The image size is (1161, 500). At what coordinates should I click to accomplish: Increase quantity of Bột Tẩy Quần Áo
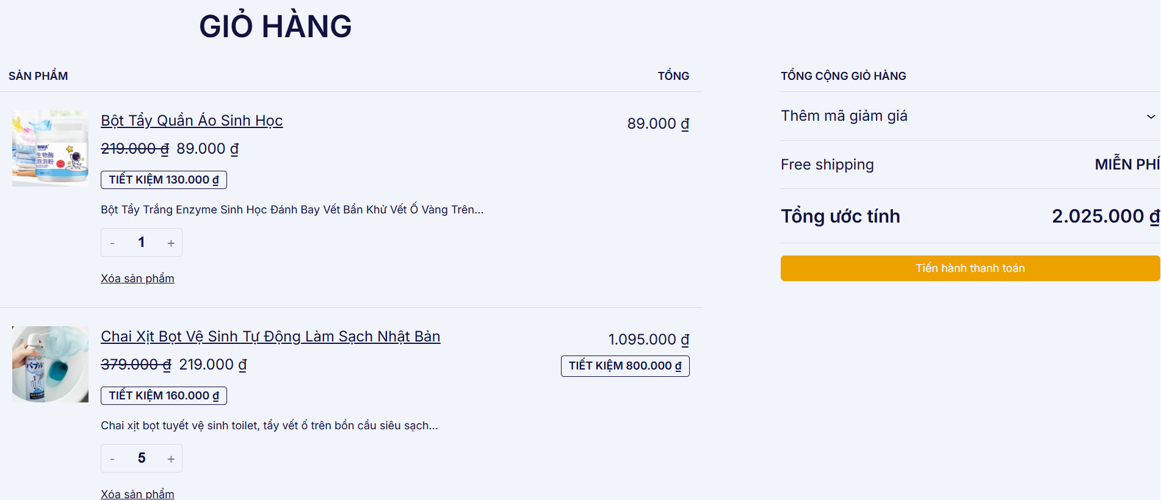pyautogui.click(x=171, y=243)
